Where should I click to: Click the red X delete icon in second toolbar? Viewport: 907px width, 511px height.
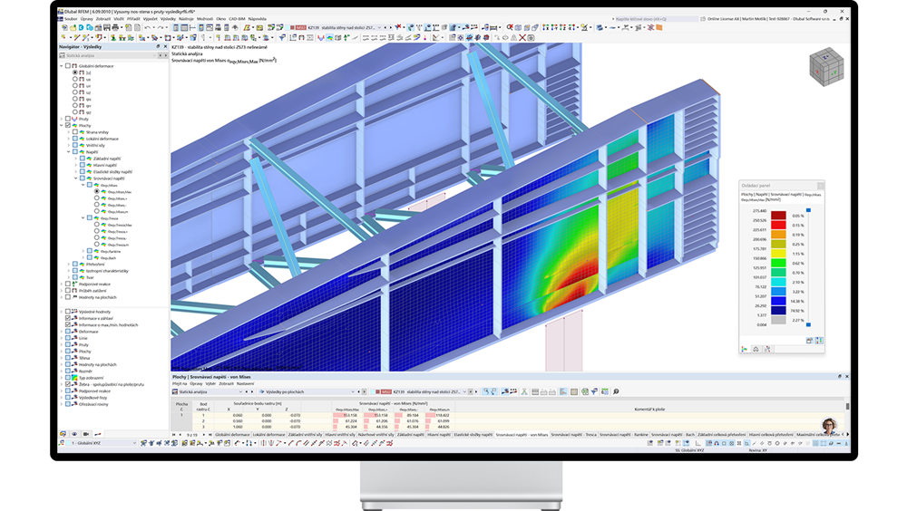tap(522, 37)
